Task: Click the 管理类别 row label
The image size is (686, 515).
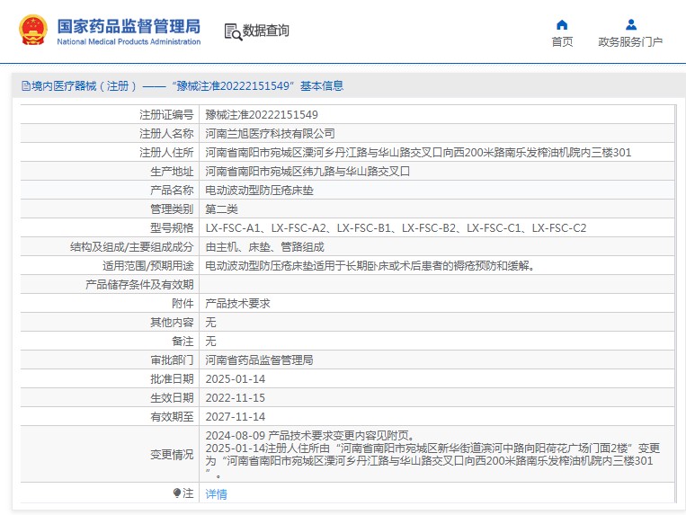Action: pyautogui.click(x=172, y=209)
